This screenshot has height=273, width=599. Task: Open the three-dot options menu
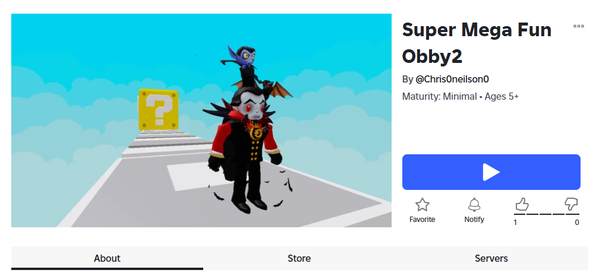pyautogui.click(x=578, y=26)
